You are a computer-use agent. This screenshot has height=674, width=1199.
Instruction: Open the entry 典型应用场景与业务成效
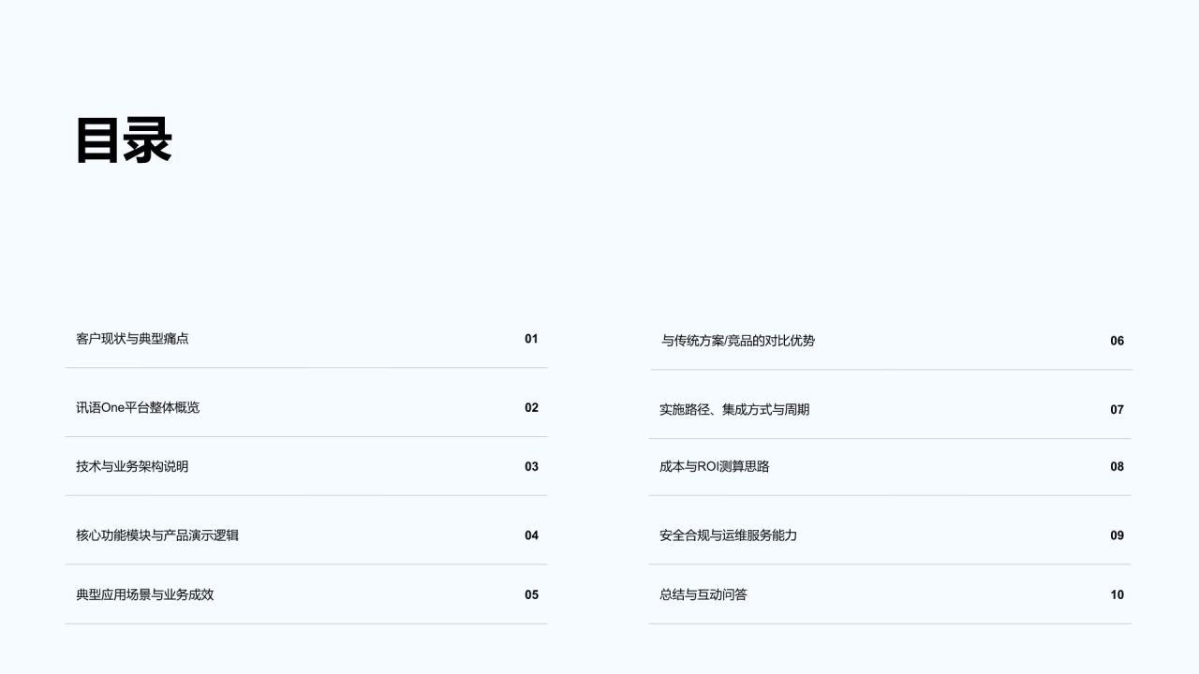coord(145,594)
